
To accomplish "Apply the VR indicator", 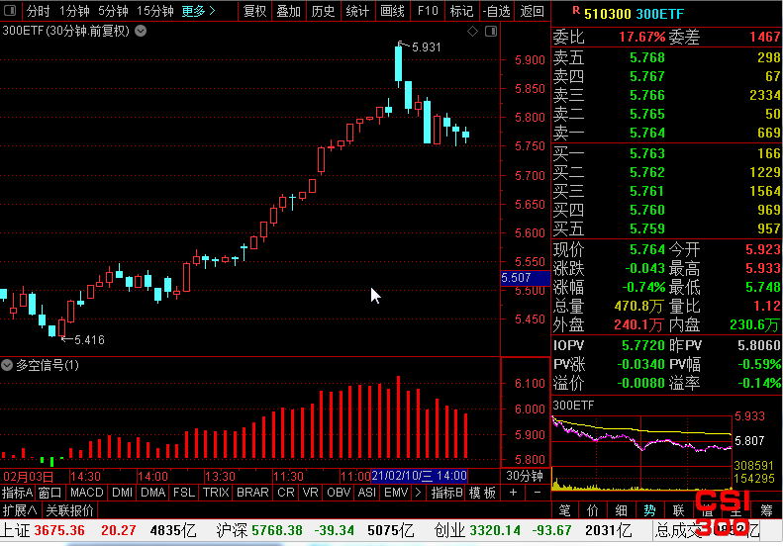I will pos(311,493).
